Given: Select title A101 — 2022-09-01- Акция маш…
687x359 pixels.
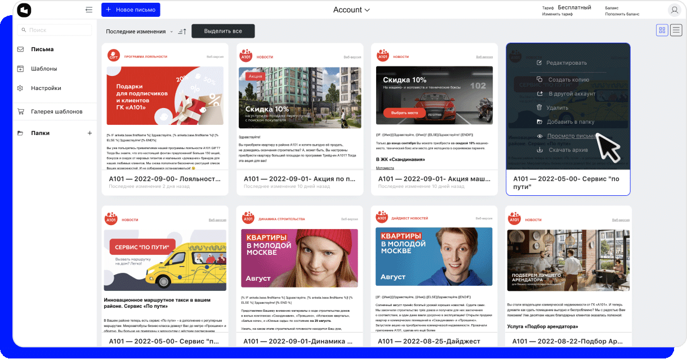Looking at the screenshot, I should point(434,179).
